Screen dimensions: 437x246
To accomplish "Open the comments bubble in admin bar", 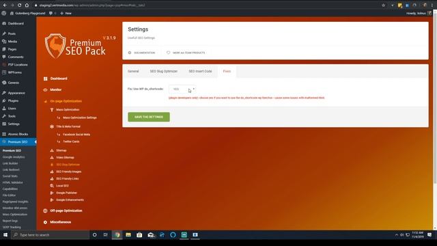I will click(51, 13).
